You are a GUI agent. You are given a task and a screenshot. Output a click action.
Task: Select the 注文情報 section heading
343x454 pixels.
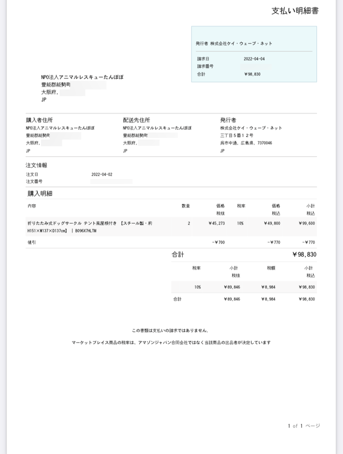(36, 165)
